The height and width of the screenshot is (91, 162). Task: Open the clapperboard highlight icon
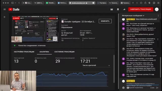tap(112, 9)
